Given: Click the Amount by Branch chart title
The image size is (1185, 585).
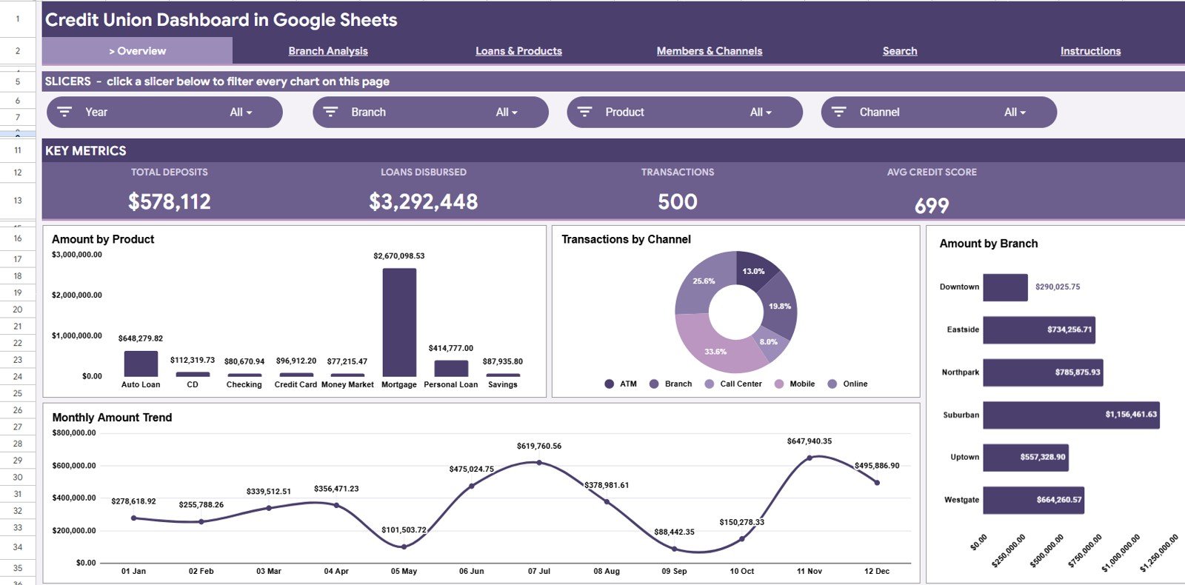Looking at the screenshot, I should pyautogui.click(x=989, y=244).
